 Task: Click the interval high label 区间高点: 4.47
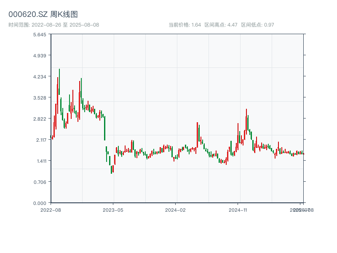coord(221,25)
